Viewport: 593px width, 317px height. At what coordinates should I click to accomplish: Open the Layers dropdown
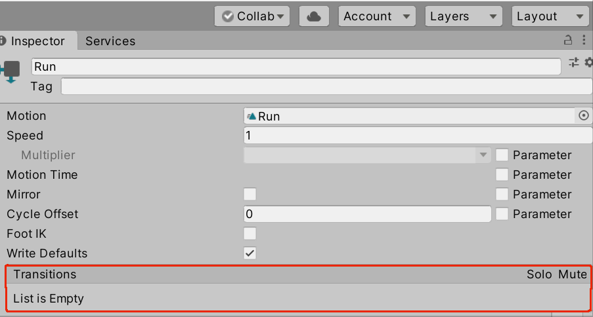463,16
